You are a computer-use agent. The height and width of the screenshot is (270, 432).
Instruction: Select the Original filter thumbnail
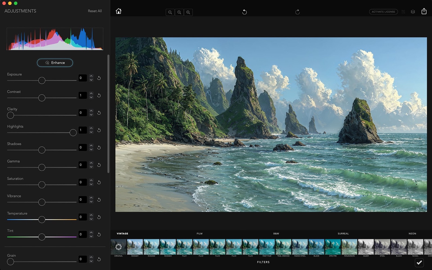(118, 247)
